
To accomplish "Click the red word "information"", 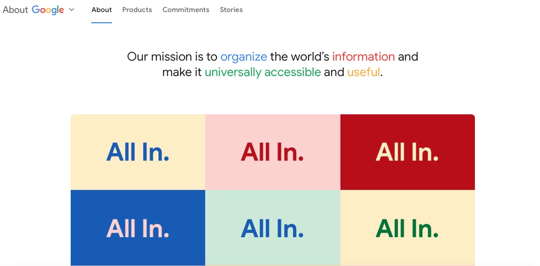I will [363, 57].
